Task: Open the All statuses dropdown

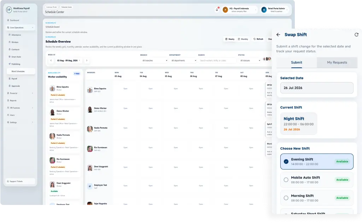Action: coord(250,61)
